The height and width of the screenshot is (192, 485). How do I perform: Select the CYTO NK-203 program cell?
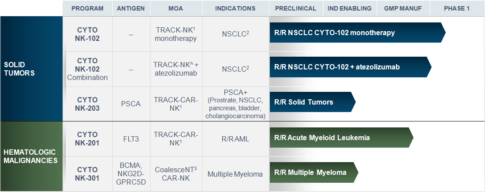pyautogui.click(x=88, y=104)
